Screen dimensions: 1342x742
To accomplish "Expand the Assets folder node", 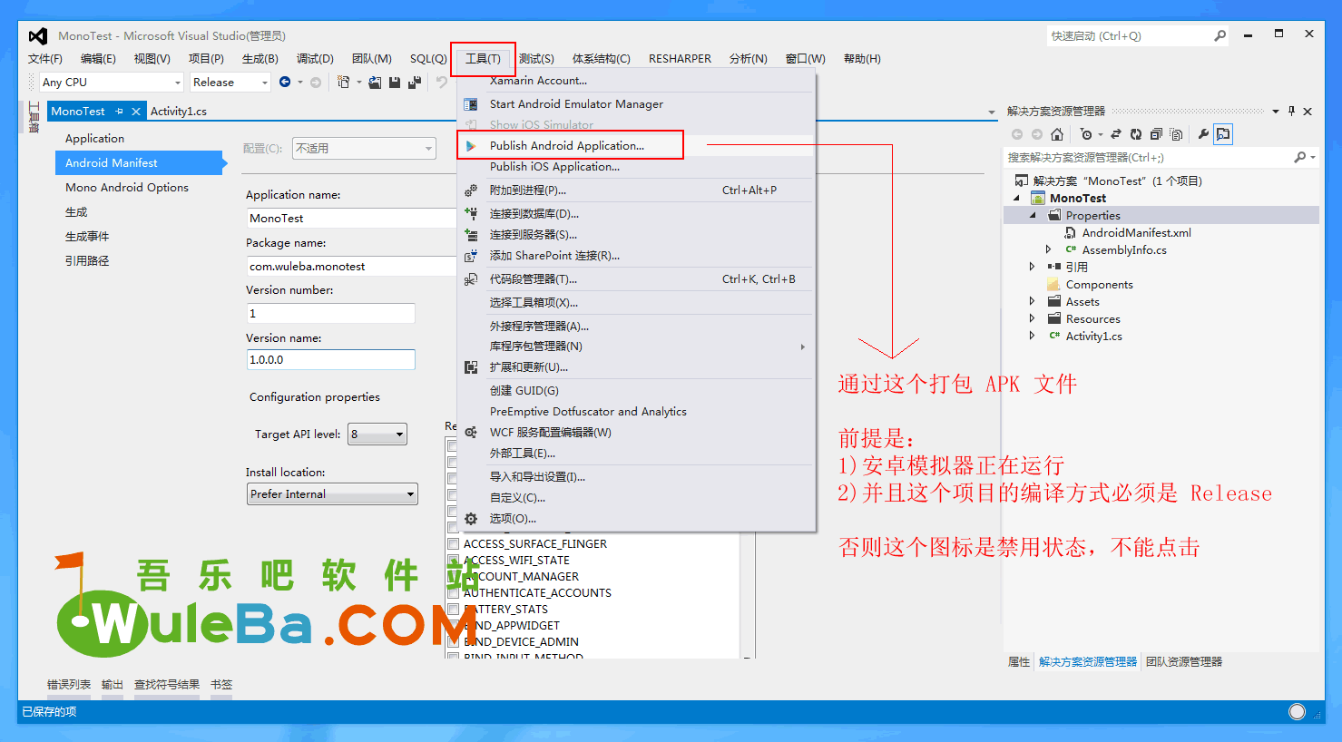I will 1033,301.
